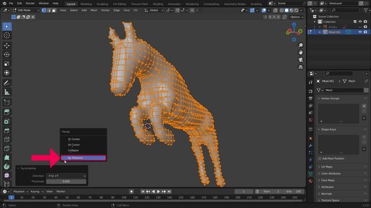Select the Select Box tool

(6, 27)
